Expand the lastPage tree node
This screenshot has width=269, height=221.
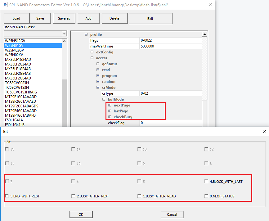[x=110, y=111]
